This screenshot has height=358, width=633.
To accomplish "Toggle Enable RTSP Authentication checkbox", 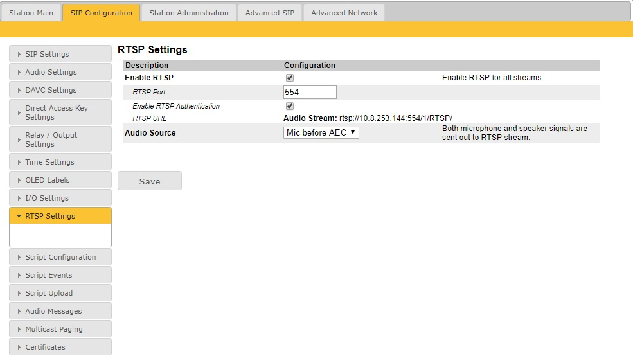I will (290, 106).
